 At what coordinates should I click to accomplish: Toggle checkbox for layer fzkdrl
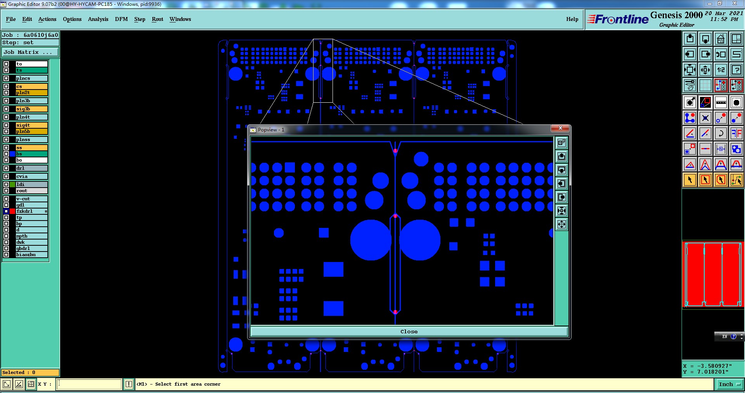tap(6, 211)
